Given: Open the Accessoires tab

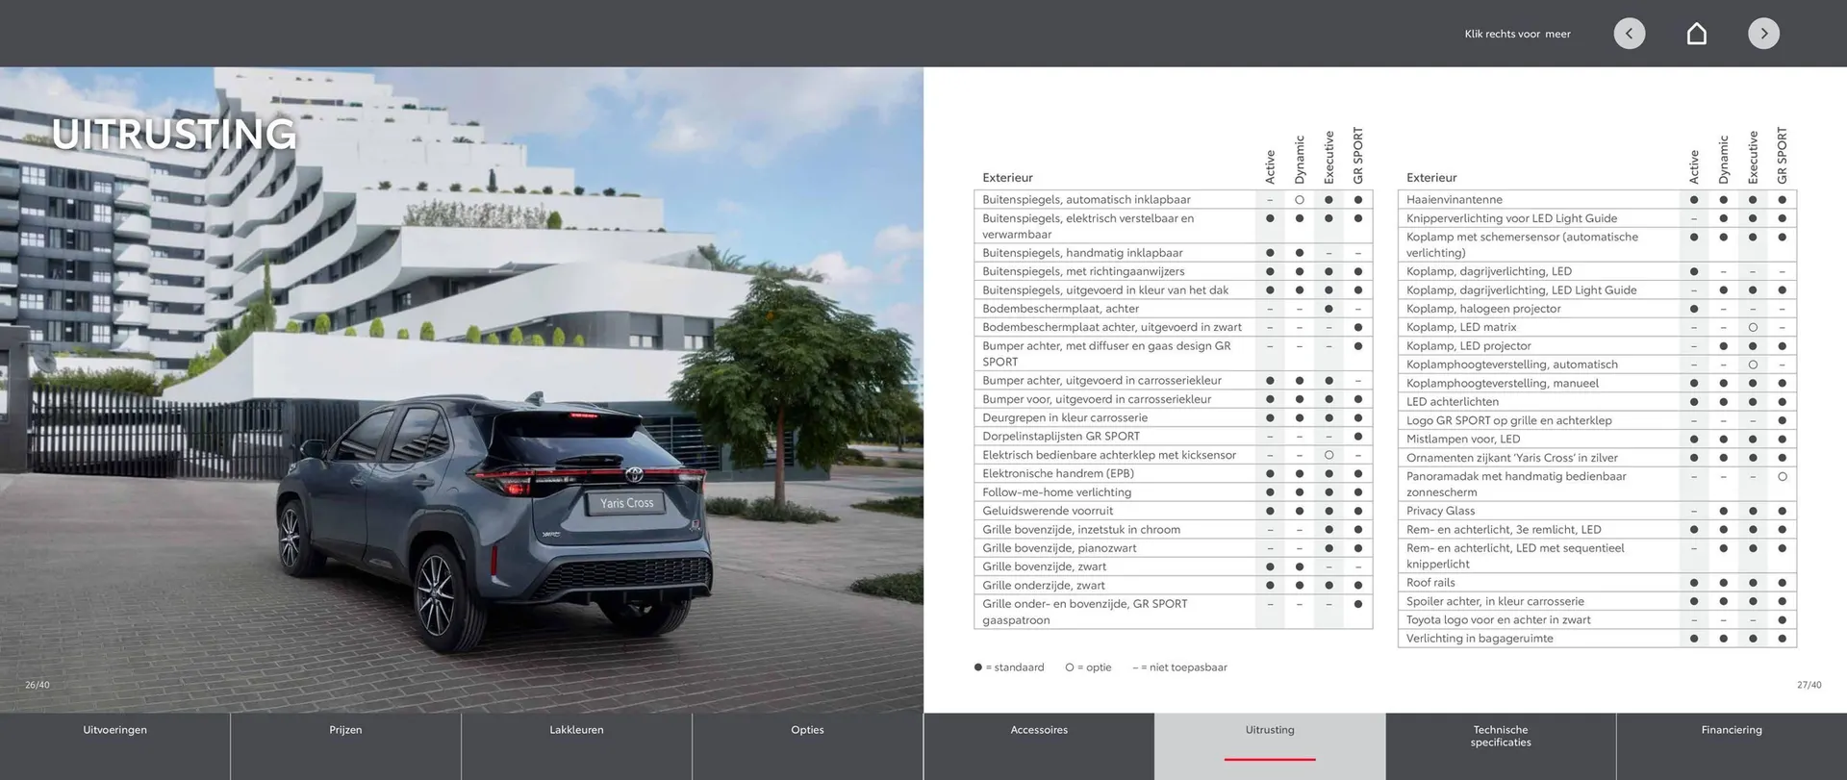Looking at the screenshot, I should [x=1039, y=746].
